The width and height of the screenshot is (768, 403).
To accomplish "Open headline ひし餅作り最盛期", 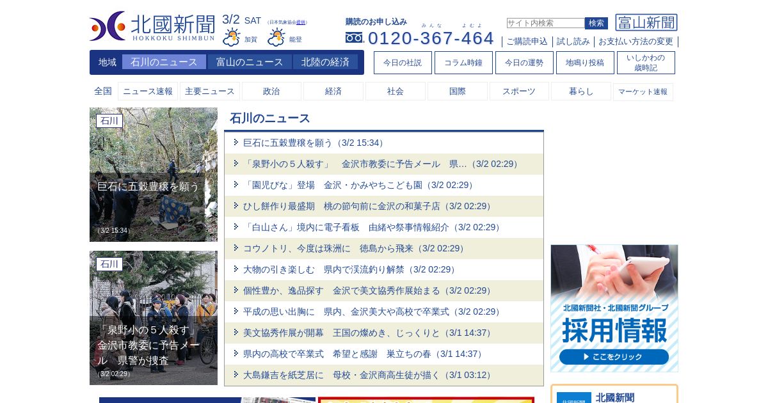I will click(x=367, y=206).
